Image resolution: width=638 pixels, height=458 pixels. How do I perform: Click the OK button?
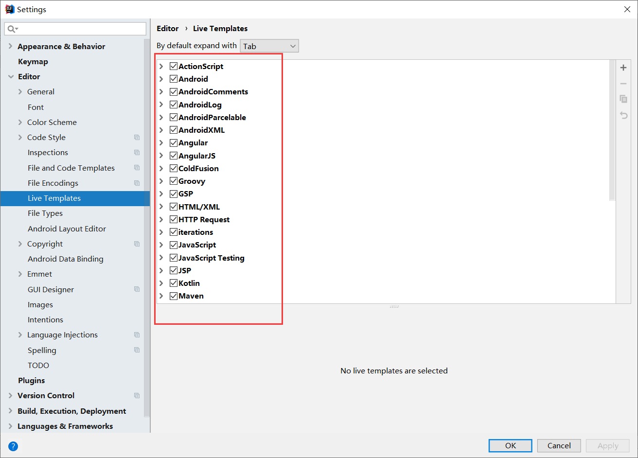coord(511,445)
